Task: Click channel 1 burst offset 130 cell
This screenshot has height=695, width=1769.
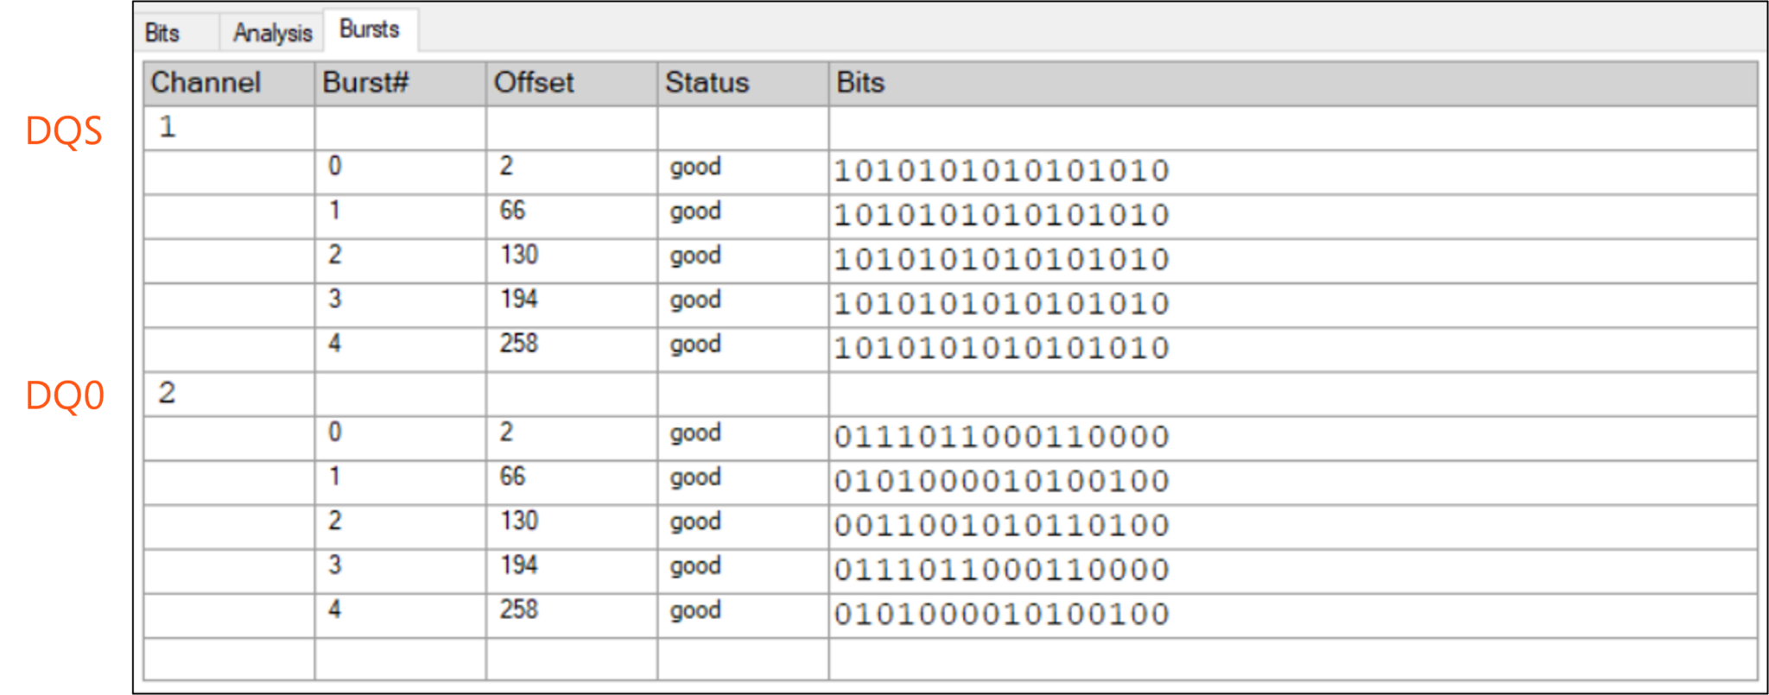Action: click(x=518, y=255)
